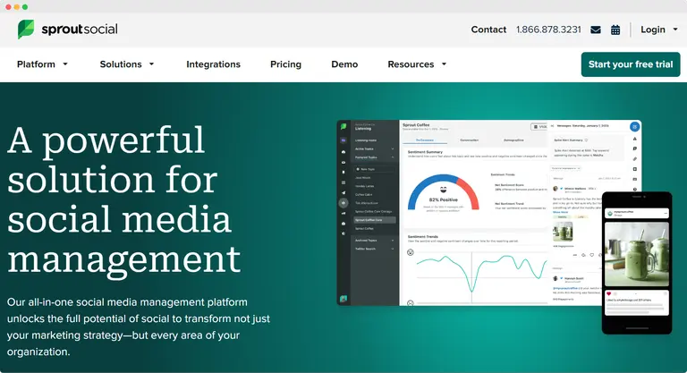Switch to the Demographics tab in dashboard
Image resolution: width=687 pixels, height=373 pixels.
[514, 140]
